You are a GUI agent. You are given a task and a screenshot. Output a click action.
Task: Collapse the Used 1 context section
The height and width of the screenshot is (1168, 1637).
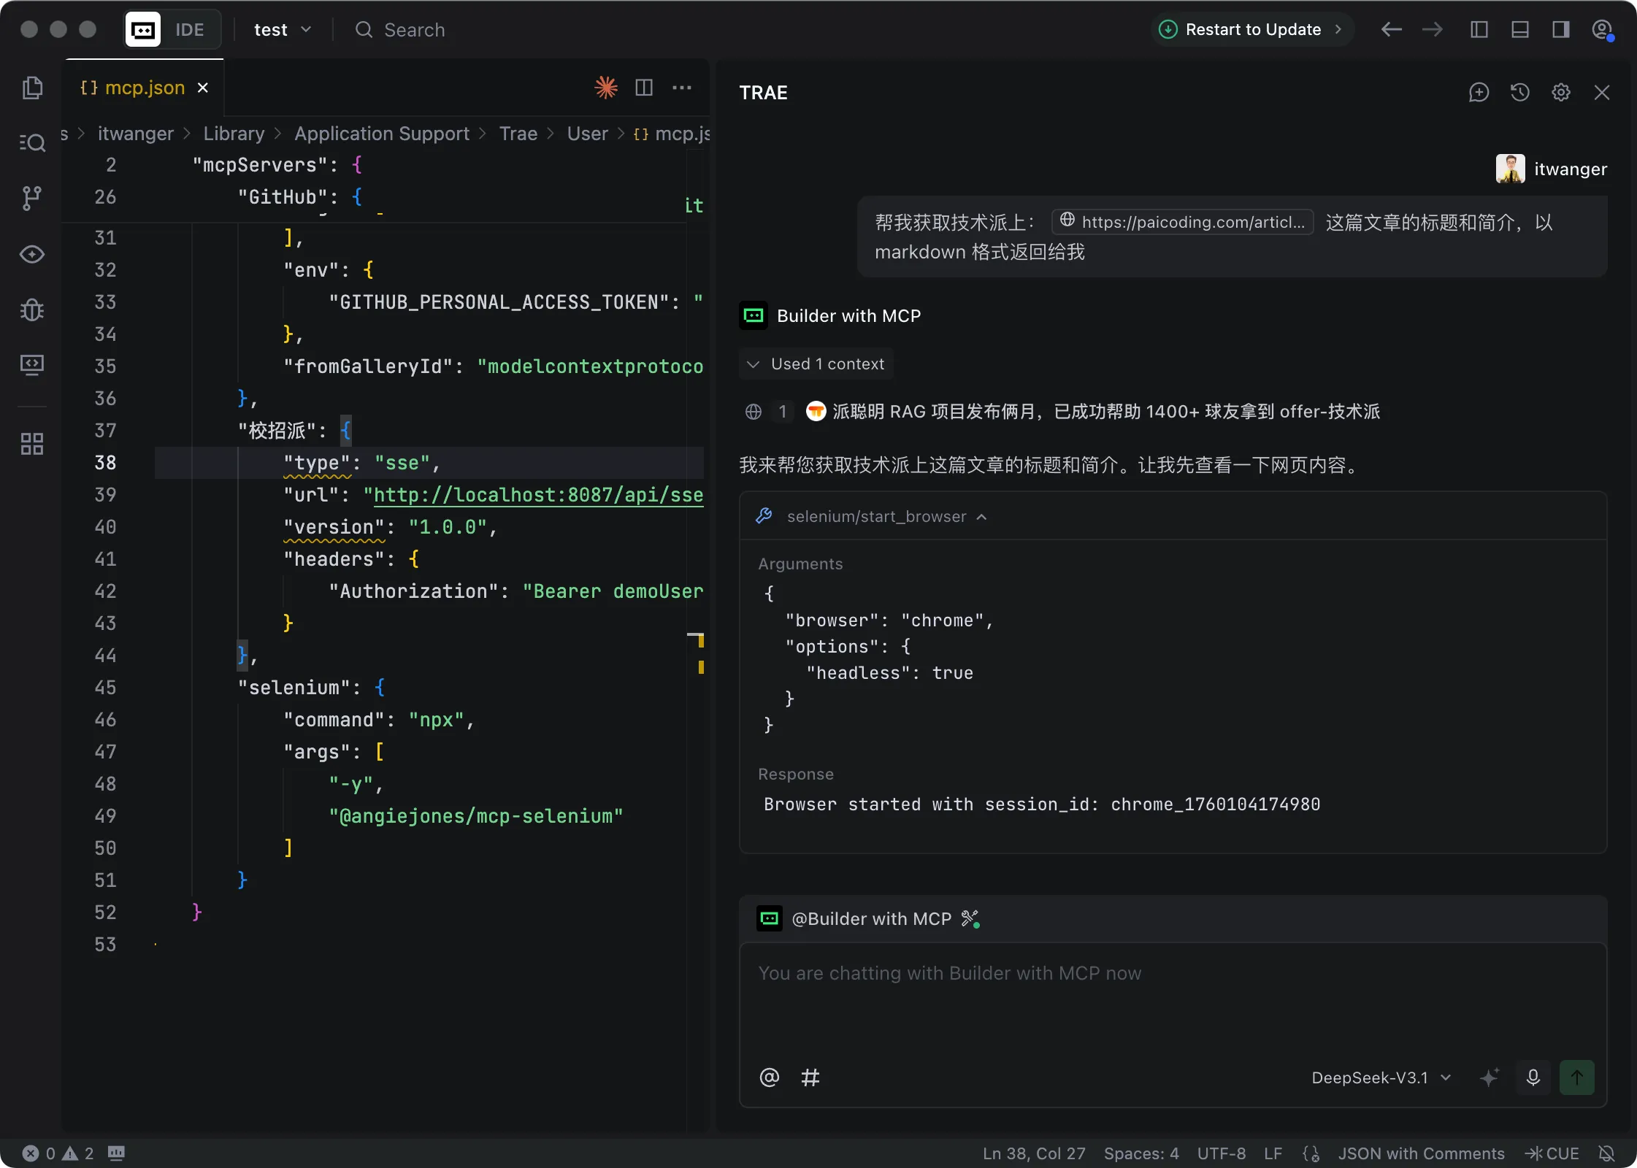(x=816, y=364)
